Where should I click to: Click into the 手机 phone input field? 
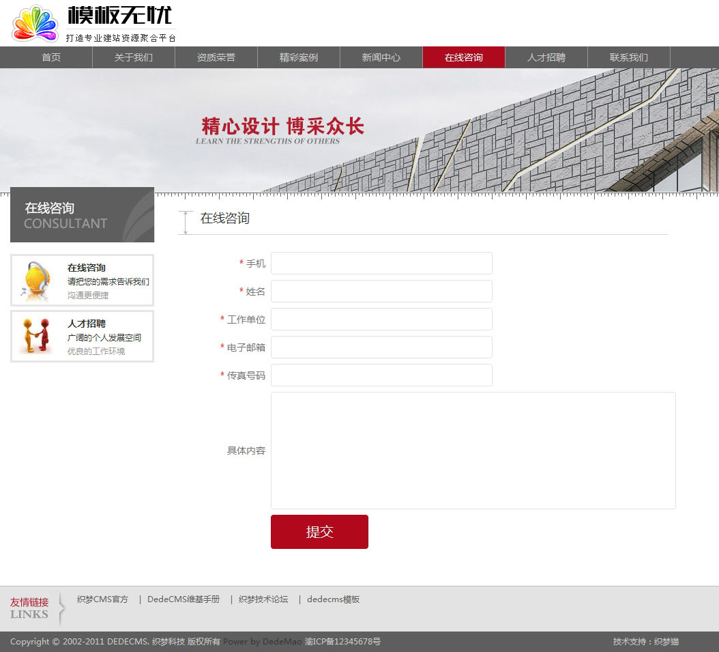click(x=381, y=264)
